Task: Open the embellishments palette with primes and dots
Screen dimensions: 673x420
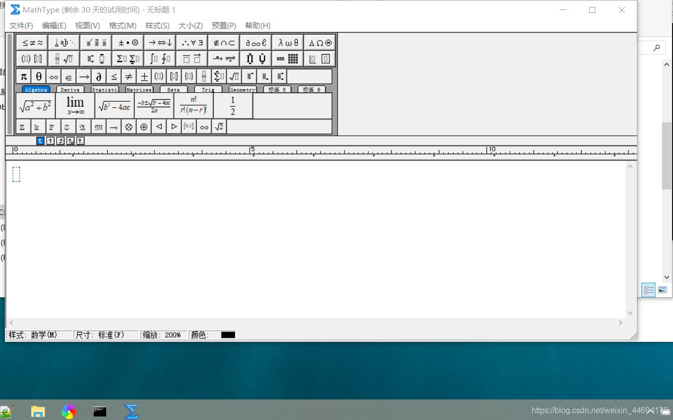Action: pyautogui.click(x=96, y=43)
